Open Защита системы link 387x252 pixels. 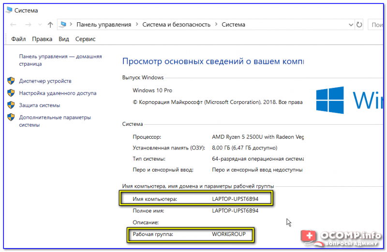[40, 105]
